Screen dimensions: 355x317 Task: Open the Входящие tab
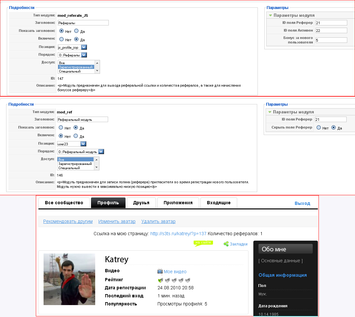[219, 203]
